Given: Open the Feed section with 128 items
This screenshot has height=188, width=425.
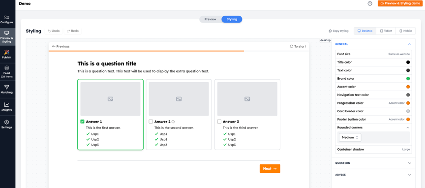Looking at the screenshot, I should coord(7,72).
